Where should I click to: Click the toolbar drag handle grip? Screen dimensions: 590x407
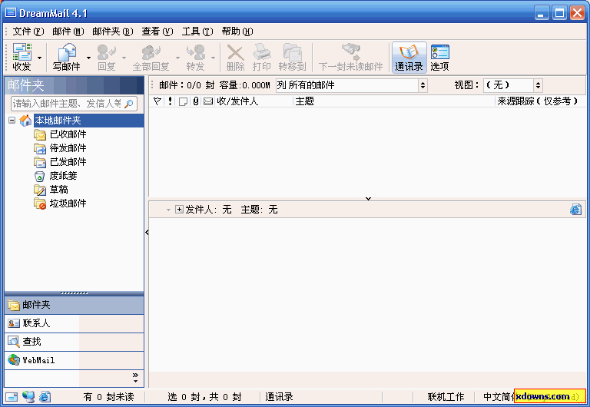pos(6,57)
